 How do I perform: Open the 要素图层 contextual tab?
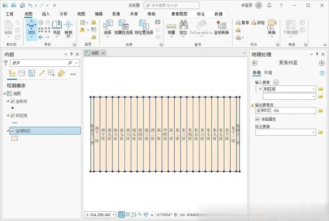tap(179, 14)
